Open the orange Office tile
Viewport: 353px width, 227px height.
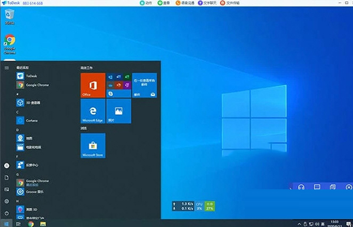(93, 85)
